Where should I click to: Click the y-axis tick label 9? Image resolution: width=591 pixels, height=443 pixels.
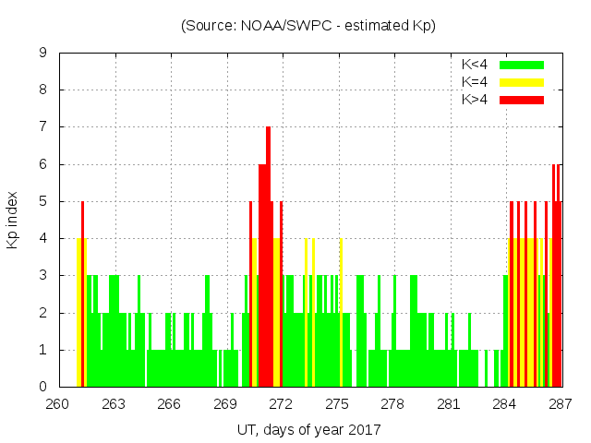click(42, 54)
